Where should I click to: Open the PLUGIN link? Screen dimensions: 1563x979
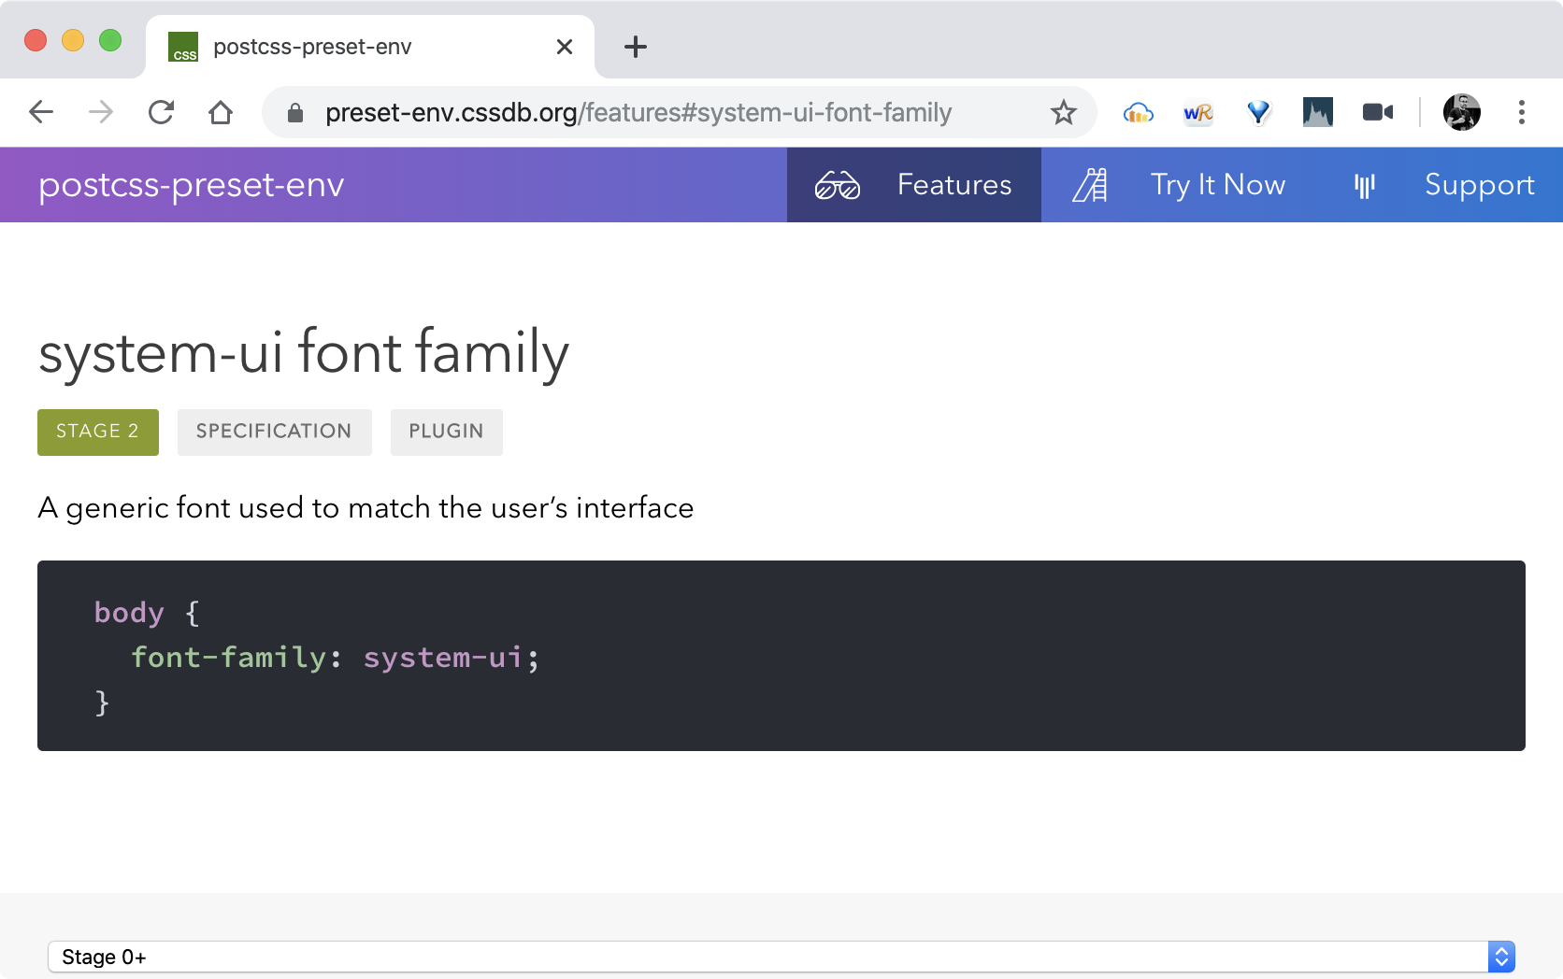(447, 433)
